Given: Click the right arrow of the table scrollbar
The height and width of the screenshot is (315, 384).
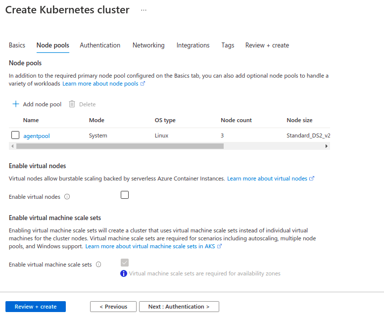Looking at the screenshot, I should 327,146.
